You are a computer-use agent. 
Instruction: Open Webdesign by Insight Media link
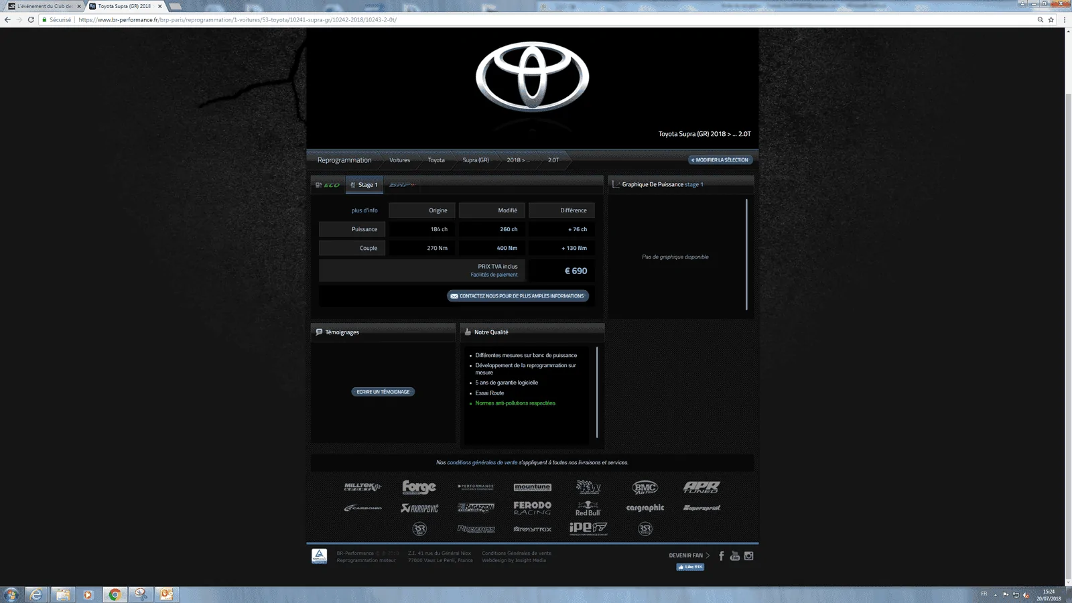(514, 560)
